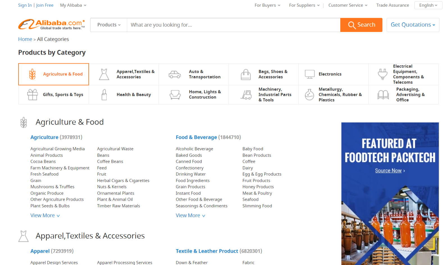Click the plug icon for Electrical Equipment
The width and height of the screenshot is (447, 265).
(383, 74)
